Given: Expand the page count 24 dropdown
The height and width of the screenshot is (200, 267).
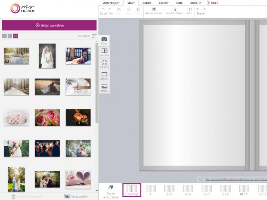Looking at the screenshot, I should coord(189,11).
